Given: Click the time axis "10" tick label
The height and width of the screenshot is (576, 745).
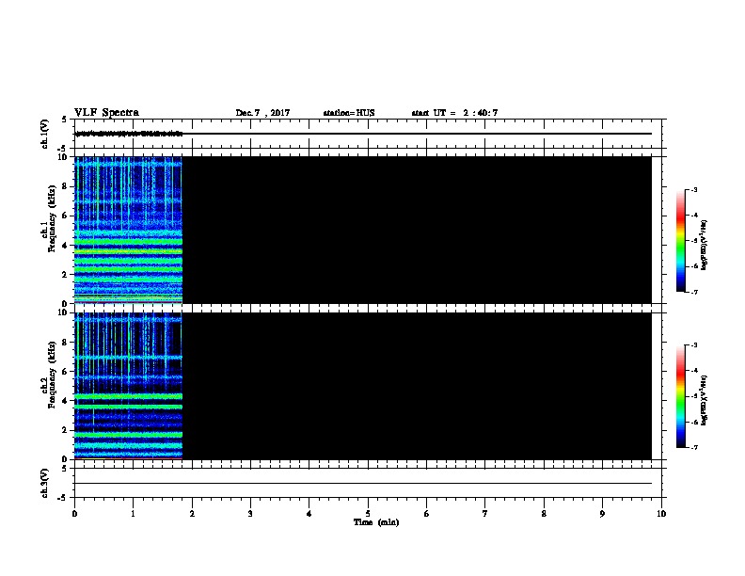Looking at the screenshot, I should click(x=661, y=514).
